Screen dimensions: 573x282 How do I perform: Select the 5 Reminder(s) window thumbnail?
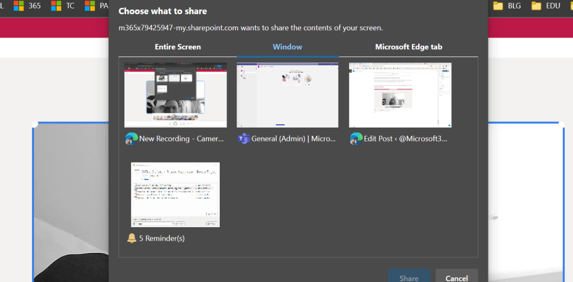point(175,195)
